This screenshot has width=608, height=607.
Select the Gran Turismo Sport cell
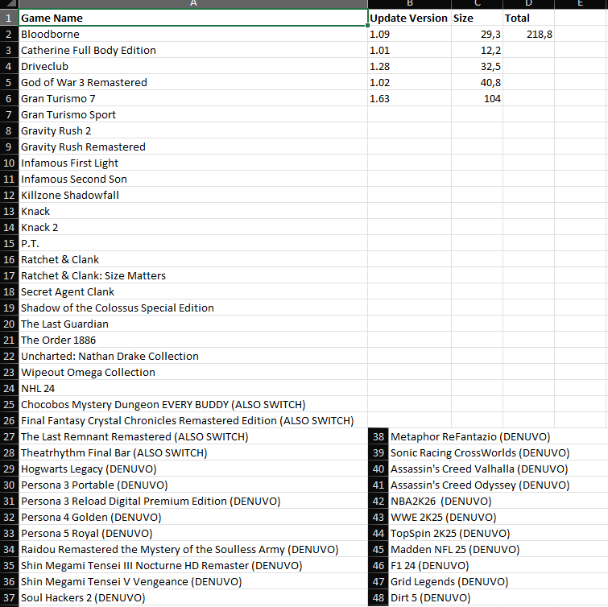pos(193,115)
